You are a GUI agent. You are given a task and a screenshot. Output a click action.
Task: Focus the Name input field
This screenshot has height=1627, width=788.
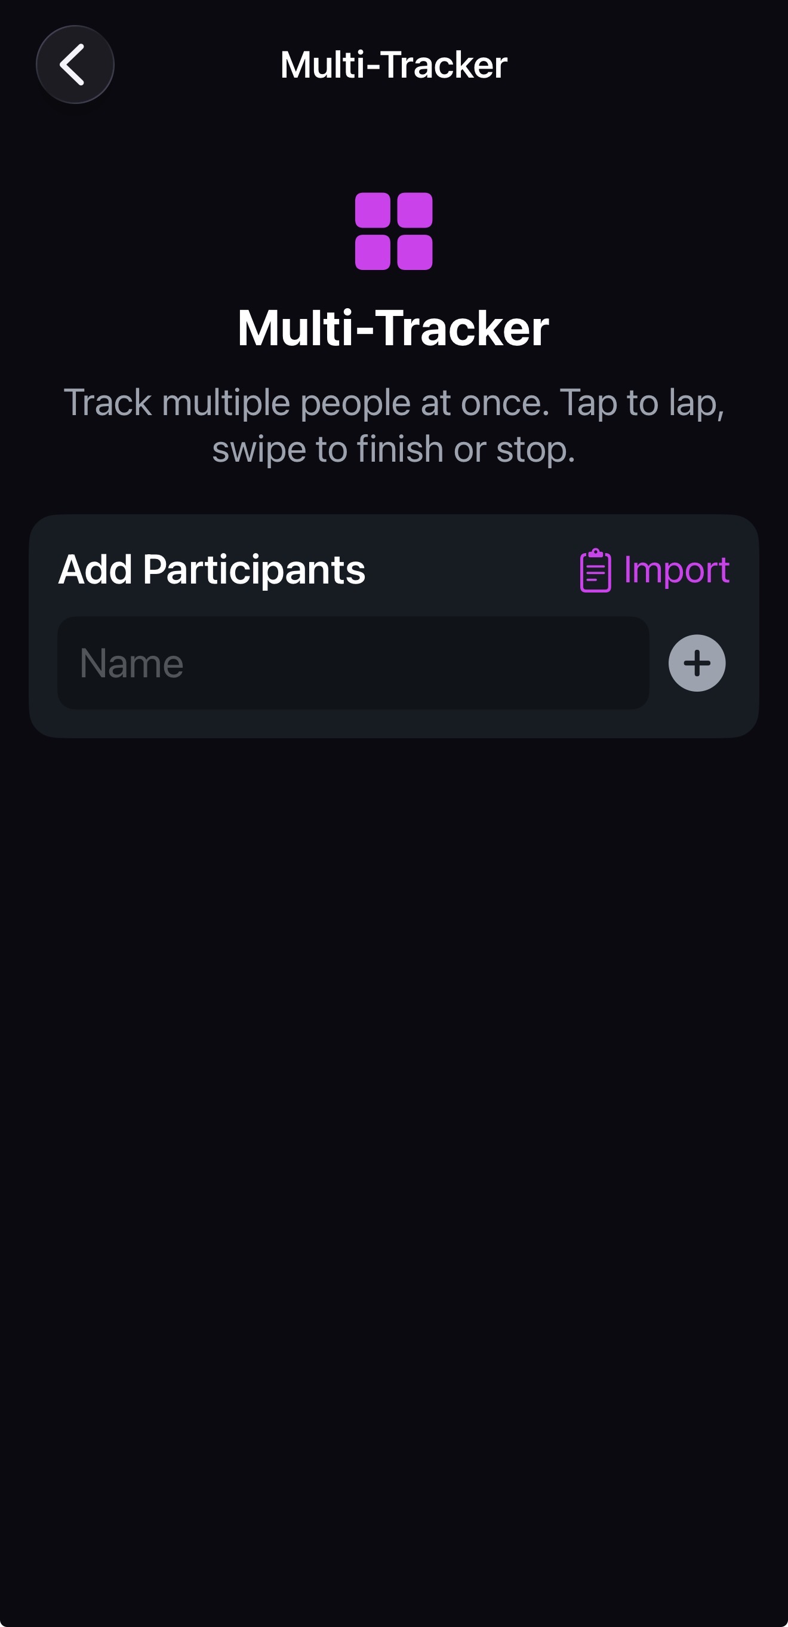point(353,663)
